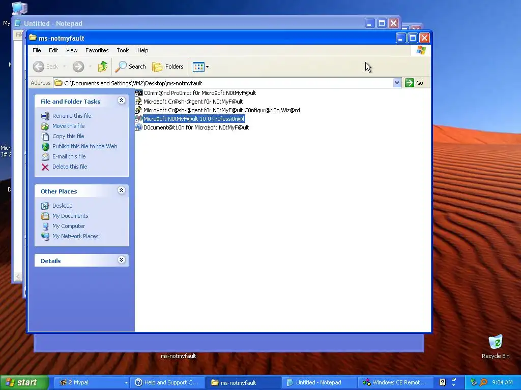521x390 pixels.
Task: Click Rename this file
Action: [x=72, y=116]
